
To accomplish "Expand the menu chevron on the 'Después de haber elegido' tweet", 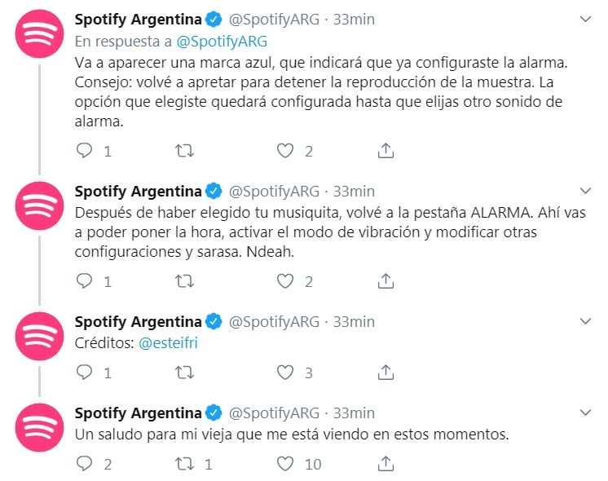I will pos(585,189).
